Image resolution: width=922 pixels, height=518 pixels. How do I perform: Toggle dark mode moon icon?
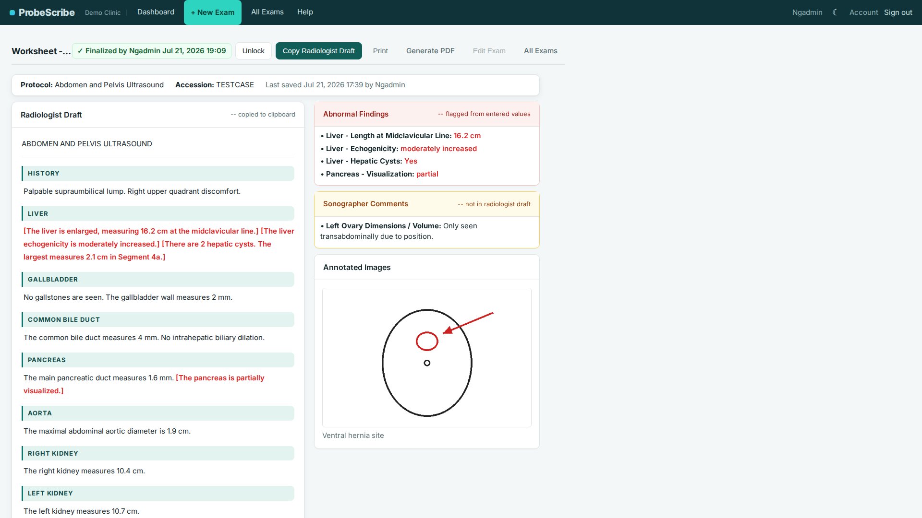pos(835,12)
